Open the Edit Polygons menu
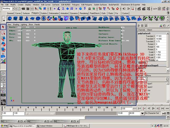The height and width of the screenshot is (128, 170). [x=87, y=5]
